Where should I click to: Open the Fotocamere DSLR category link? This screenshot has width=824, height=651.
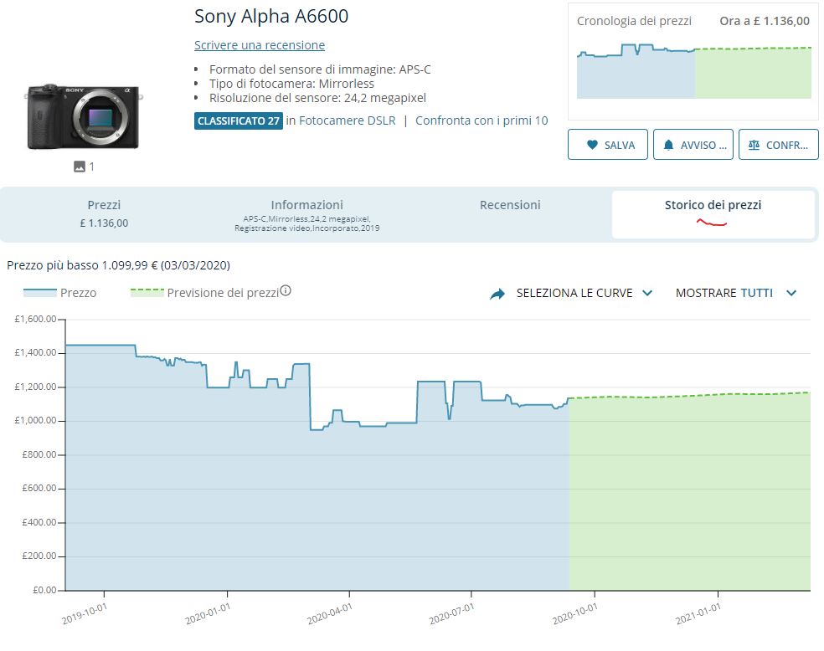point(348,120)
